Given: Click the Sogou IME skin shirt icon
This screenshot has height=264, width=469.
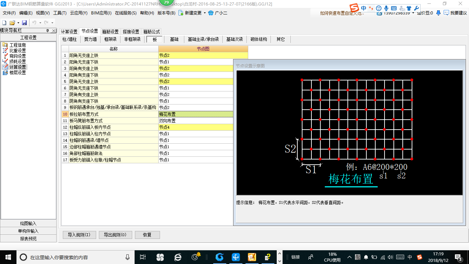Looking at the screenshot, I should [x=409, y=8].
